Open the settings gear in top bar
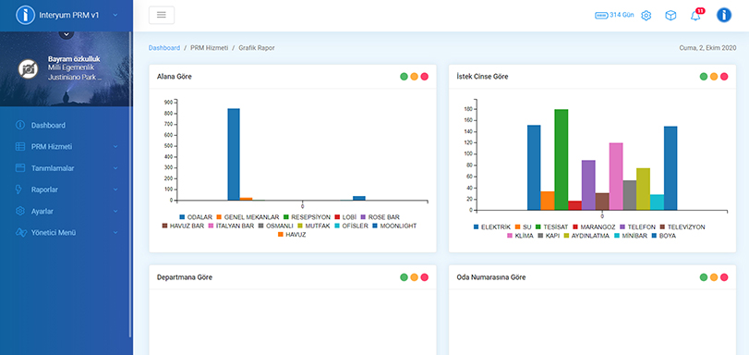Screen dimensions: 749x355 point(646,16)
